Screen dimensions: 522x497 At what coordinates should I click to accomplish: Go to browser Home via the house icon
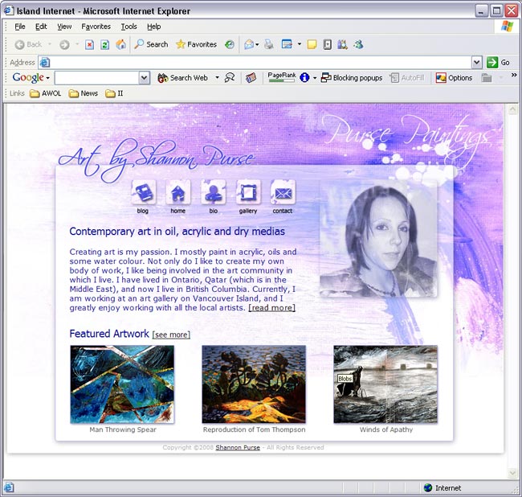[x=120, y=44]
